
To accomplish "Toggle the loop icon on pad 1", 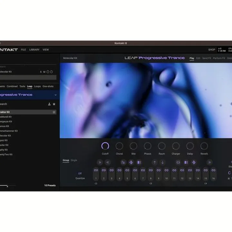I will pos(96,170).
